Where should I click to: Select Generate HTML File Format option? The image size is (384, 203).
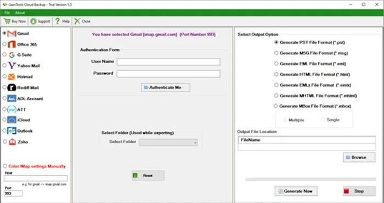[x=276, y=74]
